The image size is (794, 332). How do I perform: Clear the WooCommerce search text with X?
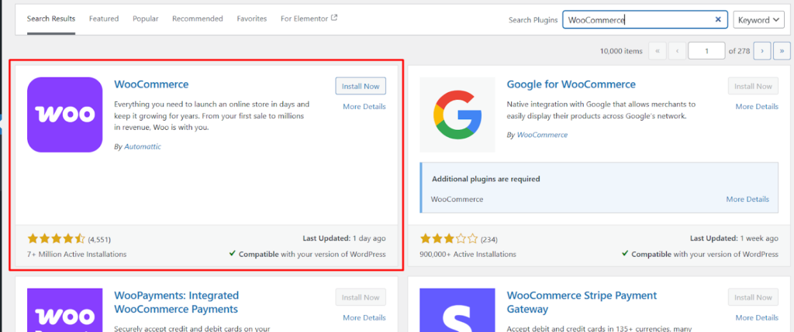tap(717, 19)
